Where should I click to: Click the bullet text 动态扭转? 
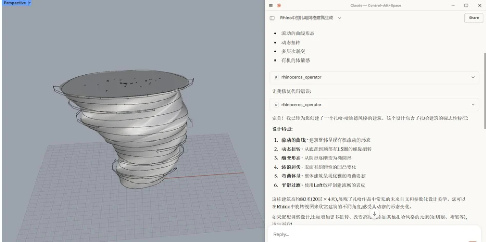[x=291, y=42]
